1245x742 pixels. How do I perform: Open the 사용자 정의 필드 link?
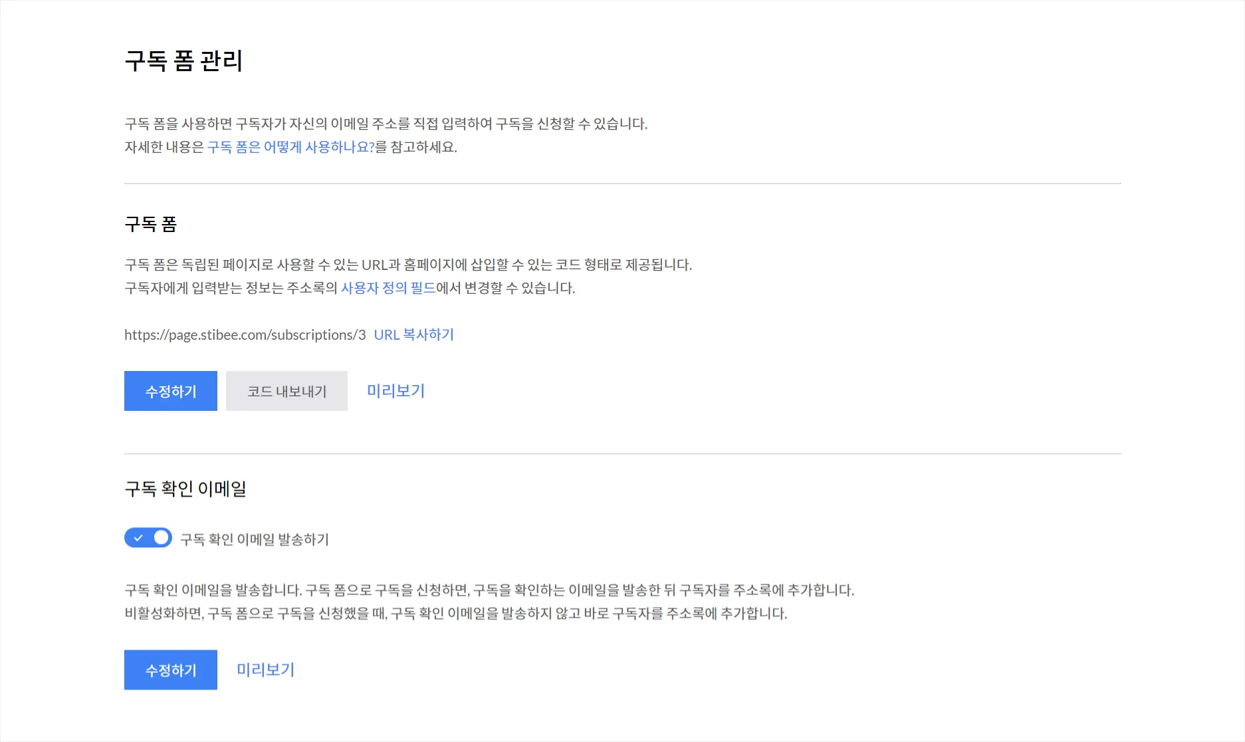coord(388,288)
